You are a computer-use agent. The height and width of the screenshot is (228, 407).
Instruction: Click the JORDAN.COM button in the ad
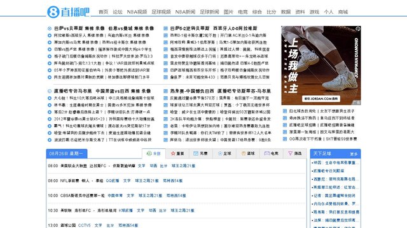pyautogui.click(x=321, y=99)
